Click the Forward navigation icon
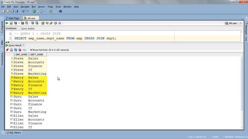248x139 pixels. coord(41,11)
